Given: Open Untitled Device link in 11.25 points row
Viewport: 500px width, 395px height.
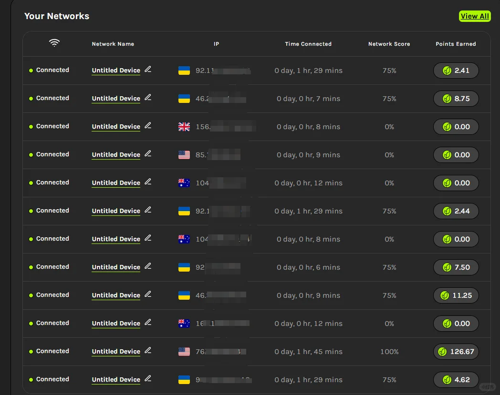Looking at the screenshot, I should 116,295.
